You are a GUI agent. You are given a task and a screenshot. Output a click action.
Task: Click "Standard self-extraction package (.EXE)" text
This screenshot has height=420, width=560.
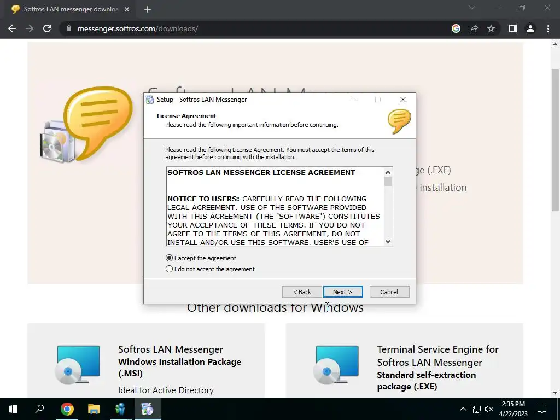pyautogui.click(x=427, y=381)
